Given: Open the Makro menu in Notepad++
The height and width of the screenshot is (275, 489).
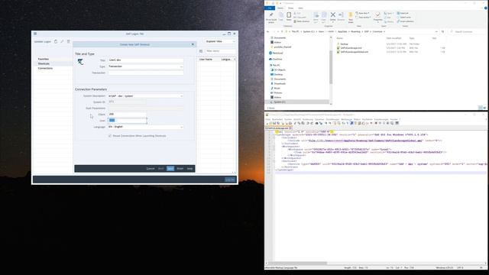Looking at the screenshot, I should coord(357,119).
